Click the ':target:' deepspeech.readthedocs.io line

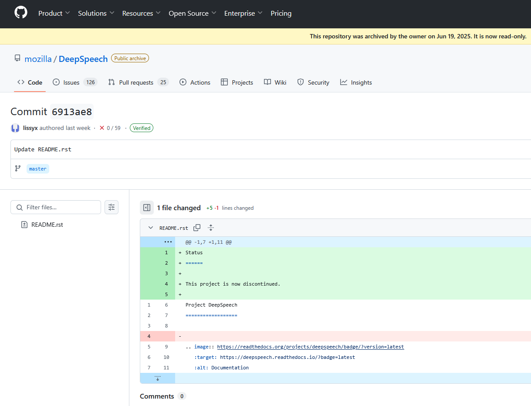(274, 357)
